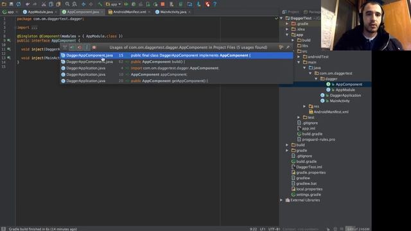Click the green Run button
Screen dimensions: 411x231
pyautogui.click(x=126, y=4)
